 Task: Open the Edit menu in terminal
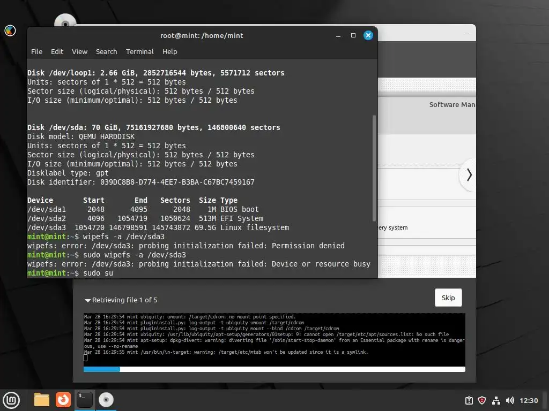57,51
